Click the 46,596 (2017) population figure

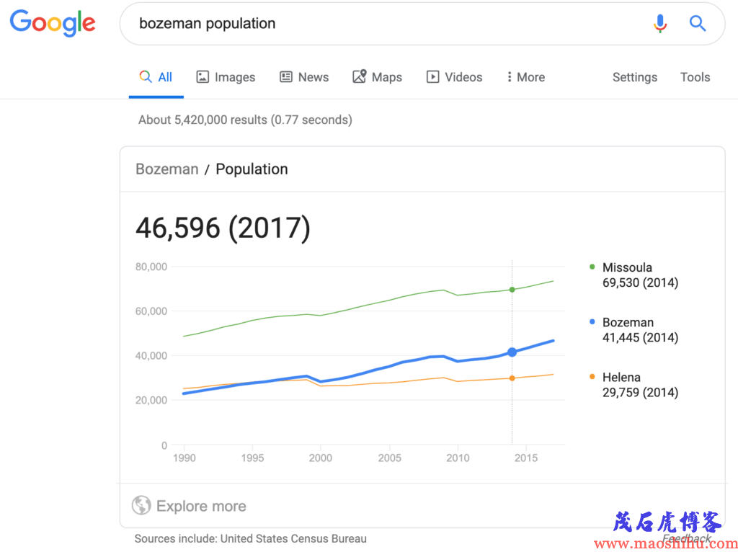pos(223,228)
